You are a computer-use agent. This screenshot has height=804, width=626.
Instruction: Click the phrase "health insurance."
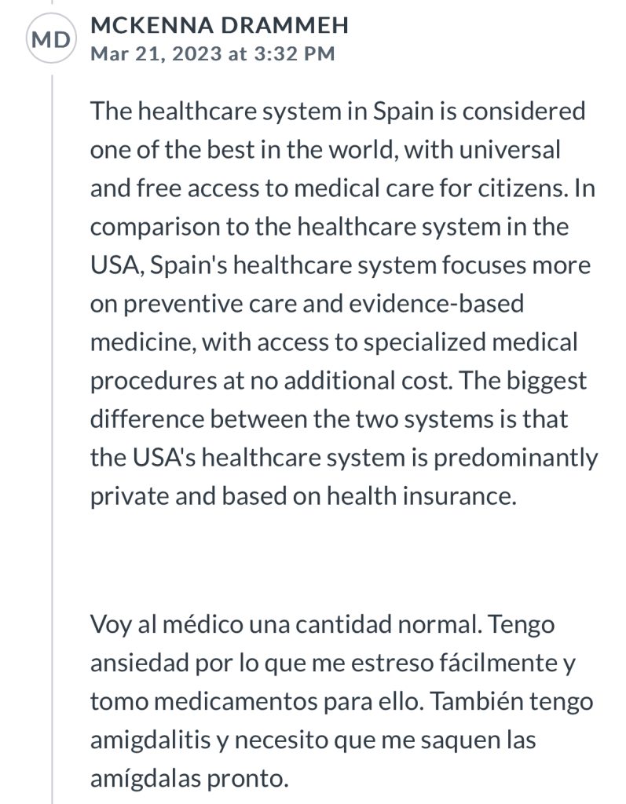point(421,496)
